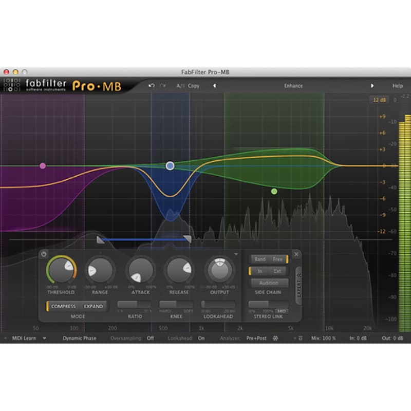The height and width of the screenshot is (411, 411).
Task: Open the analyzer settings icon near Pre+Post
Action: pos(276,339)
